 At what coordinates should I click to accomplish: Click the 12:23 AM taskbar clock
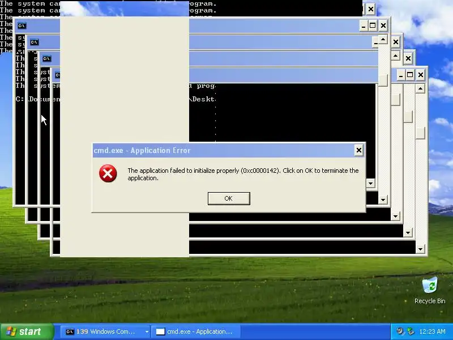point(432,331)
